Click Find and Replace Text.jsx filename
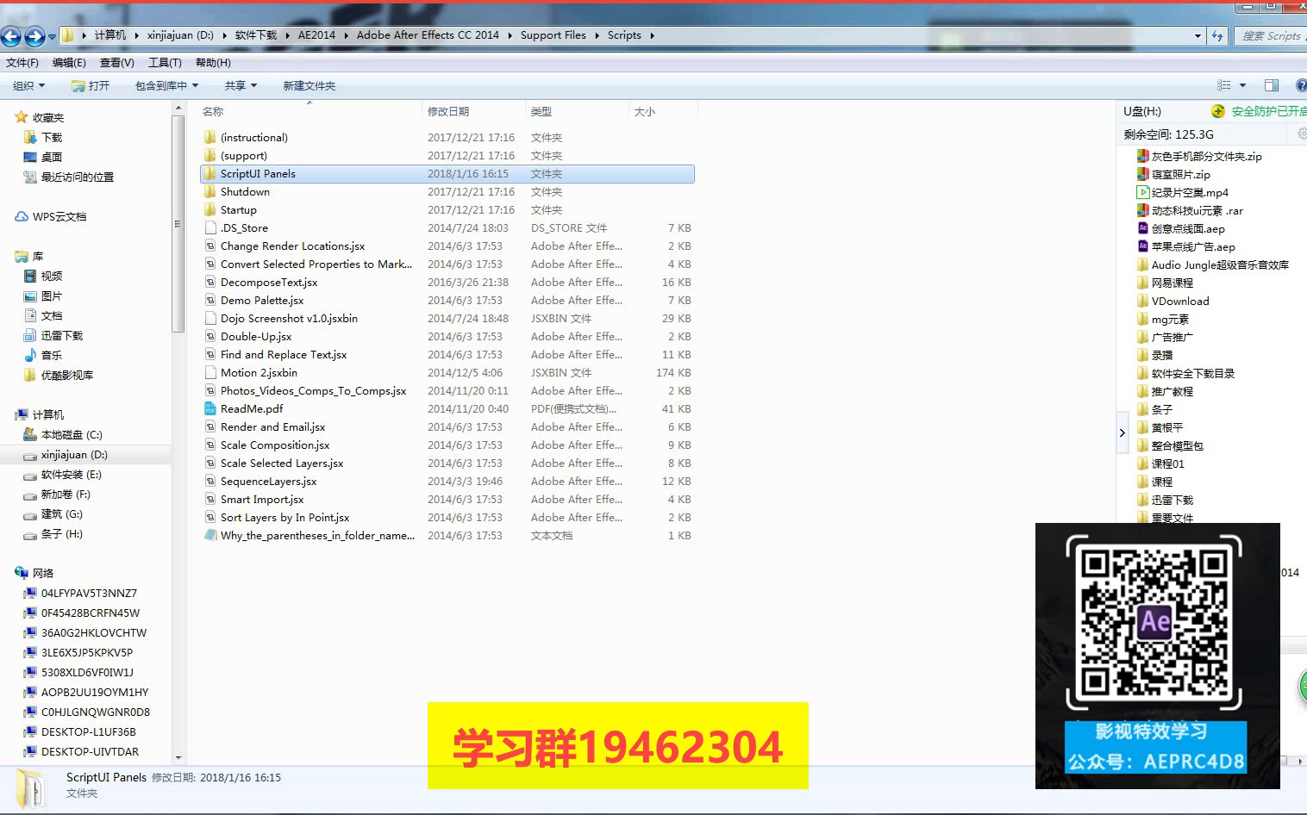The width and height of the screenshot is (1307, 815). 284,355
